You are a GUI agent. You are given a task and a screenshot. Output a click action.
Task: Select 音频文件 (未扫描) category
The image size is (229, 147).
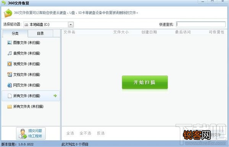click(31, 53)
